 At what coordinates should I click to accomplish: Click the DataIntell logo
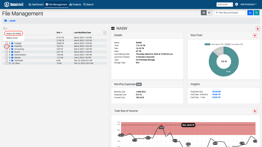click(x=14, y=4)
